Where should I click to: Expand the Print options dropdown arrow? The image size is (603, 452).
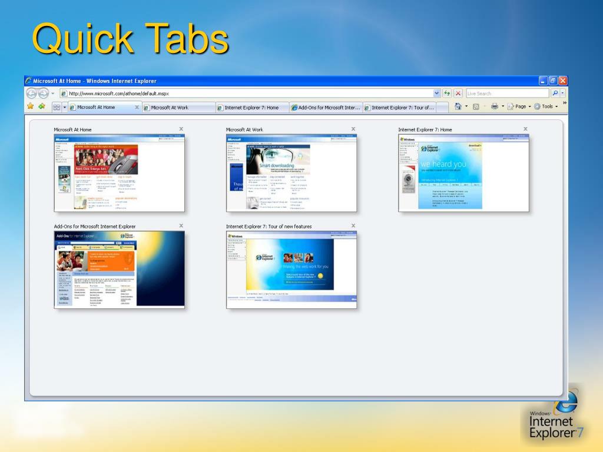click(x=503, y=107)
